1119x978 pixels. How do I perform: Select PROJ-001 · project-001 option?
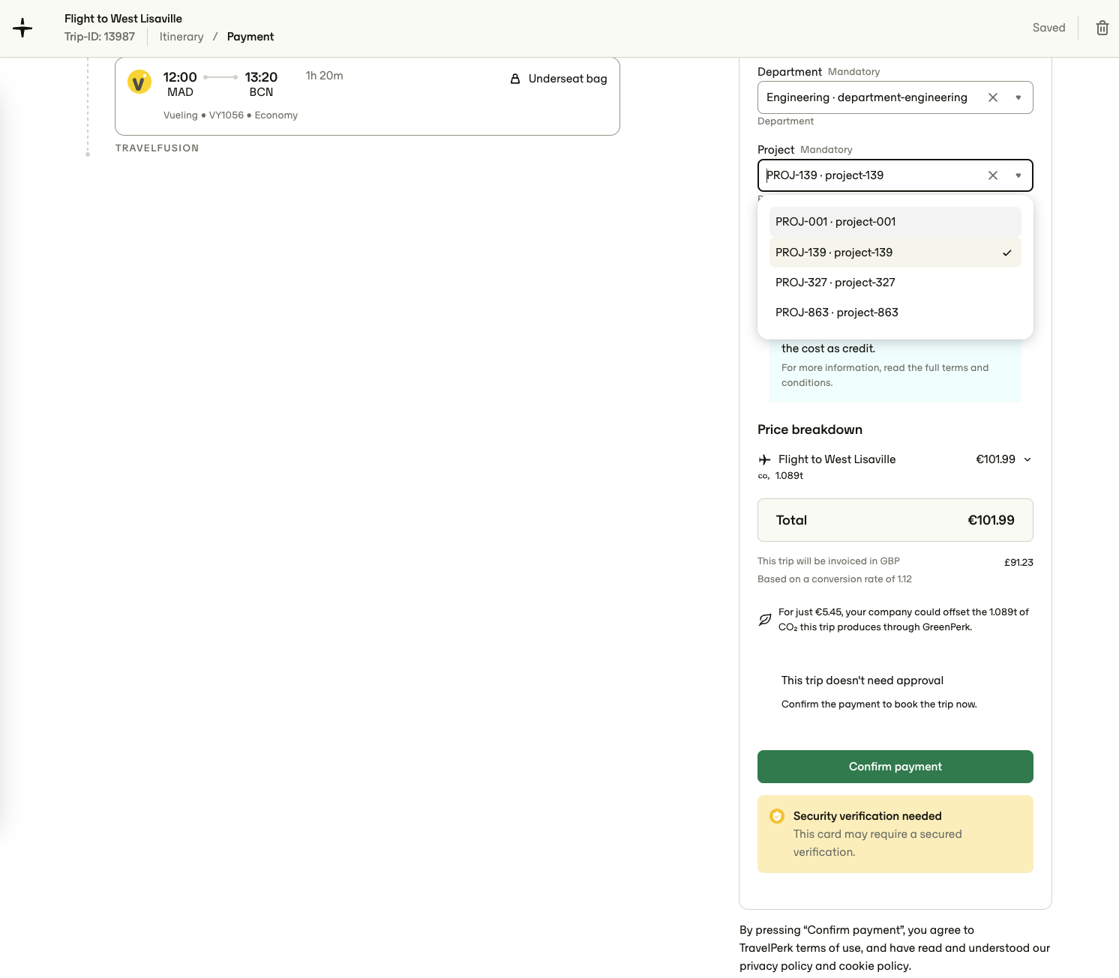[x=895, y=222]
